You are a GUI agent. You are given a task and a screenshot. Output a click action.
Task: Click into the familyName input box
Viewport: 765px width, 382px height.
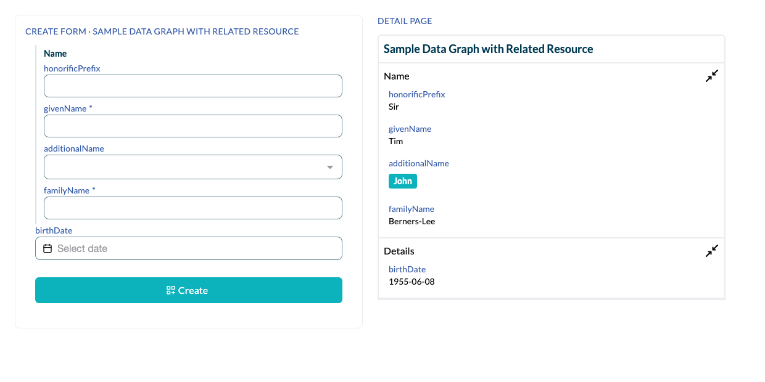coord(193,208)
